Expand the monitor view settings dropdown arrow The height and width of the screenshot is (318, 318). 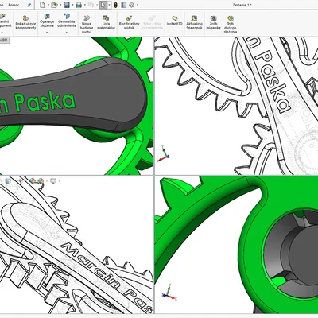pos(59,181)
